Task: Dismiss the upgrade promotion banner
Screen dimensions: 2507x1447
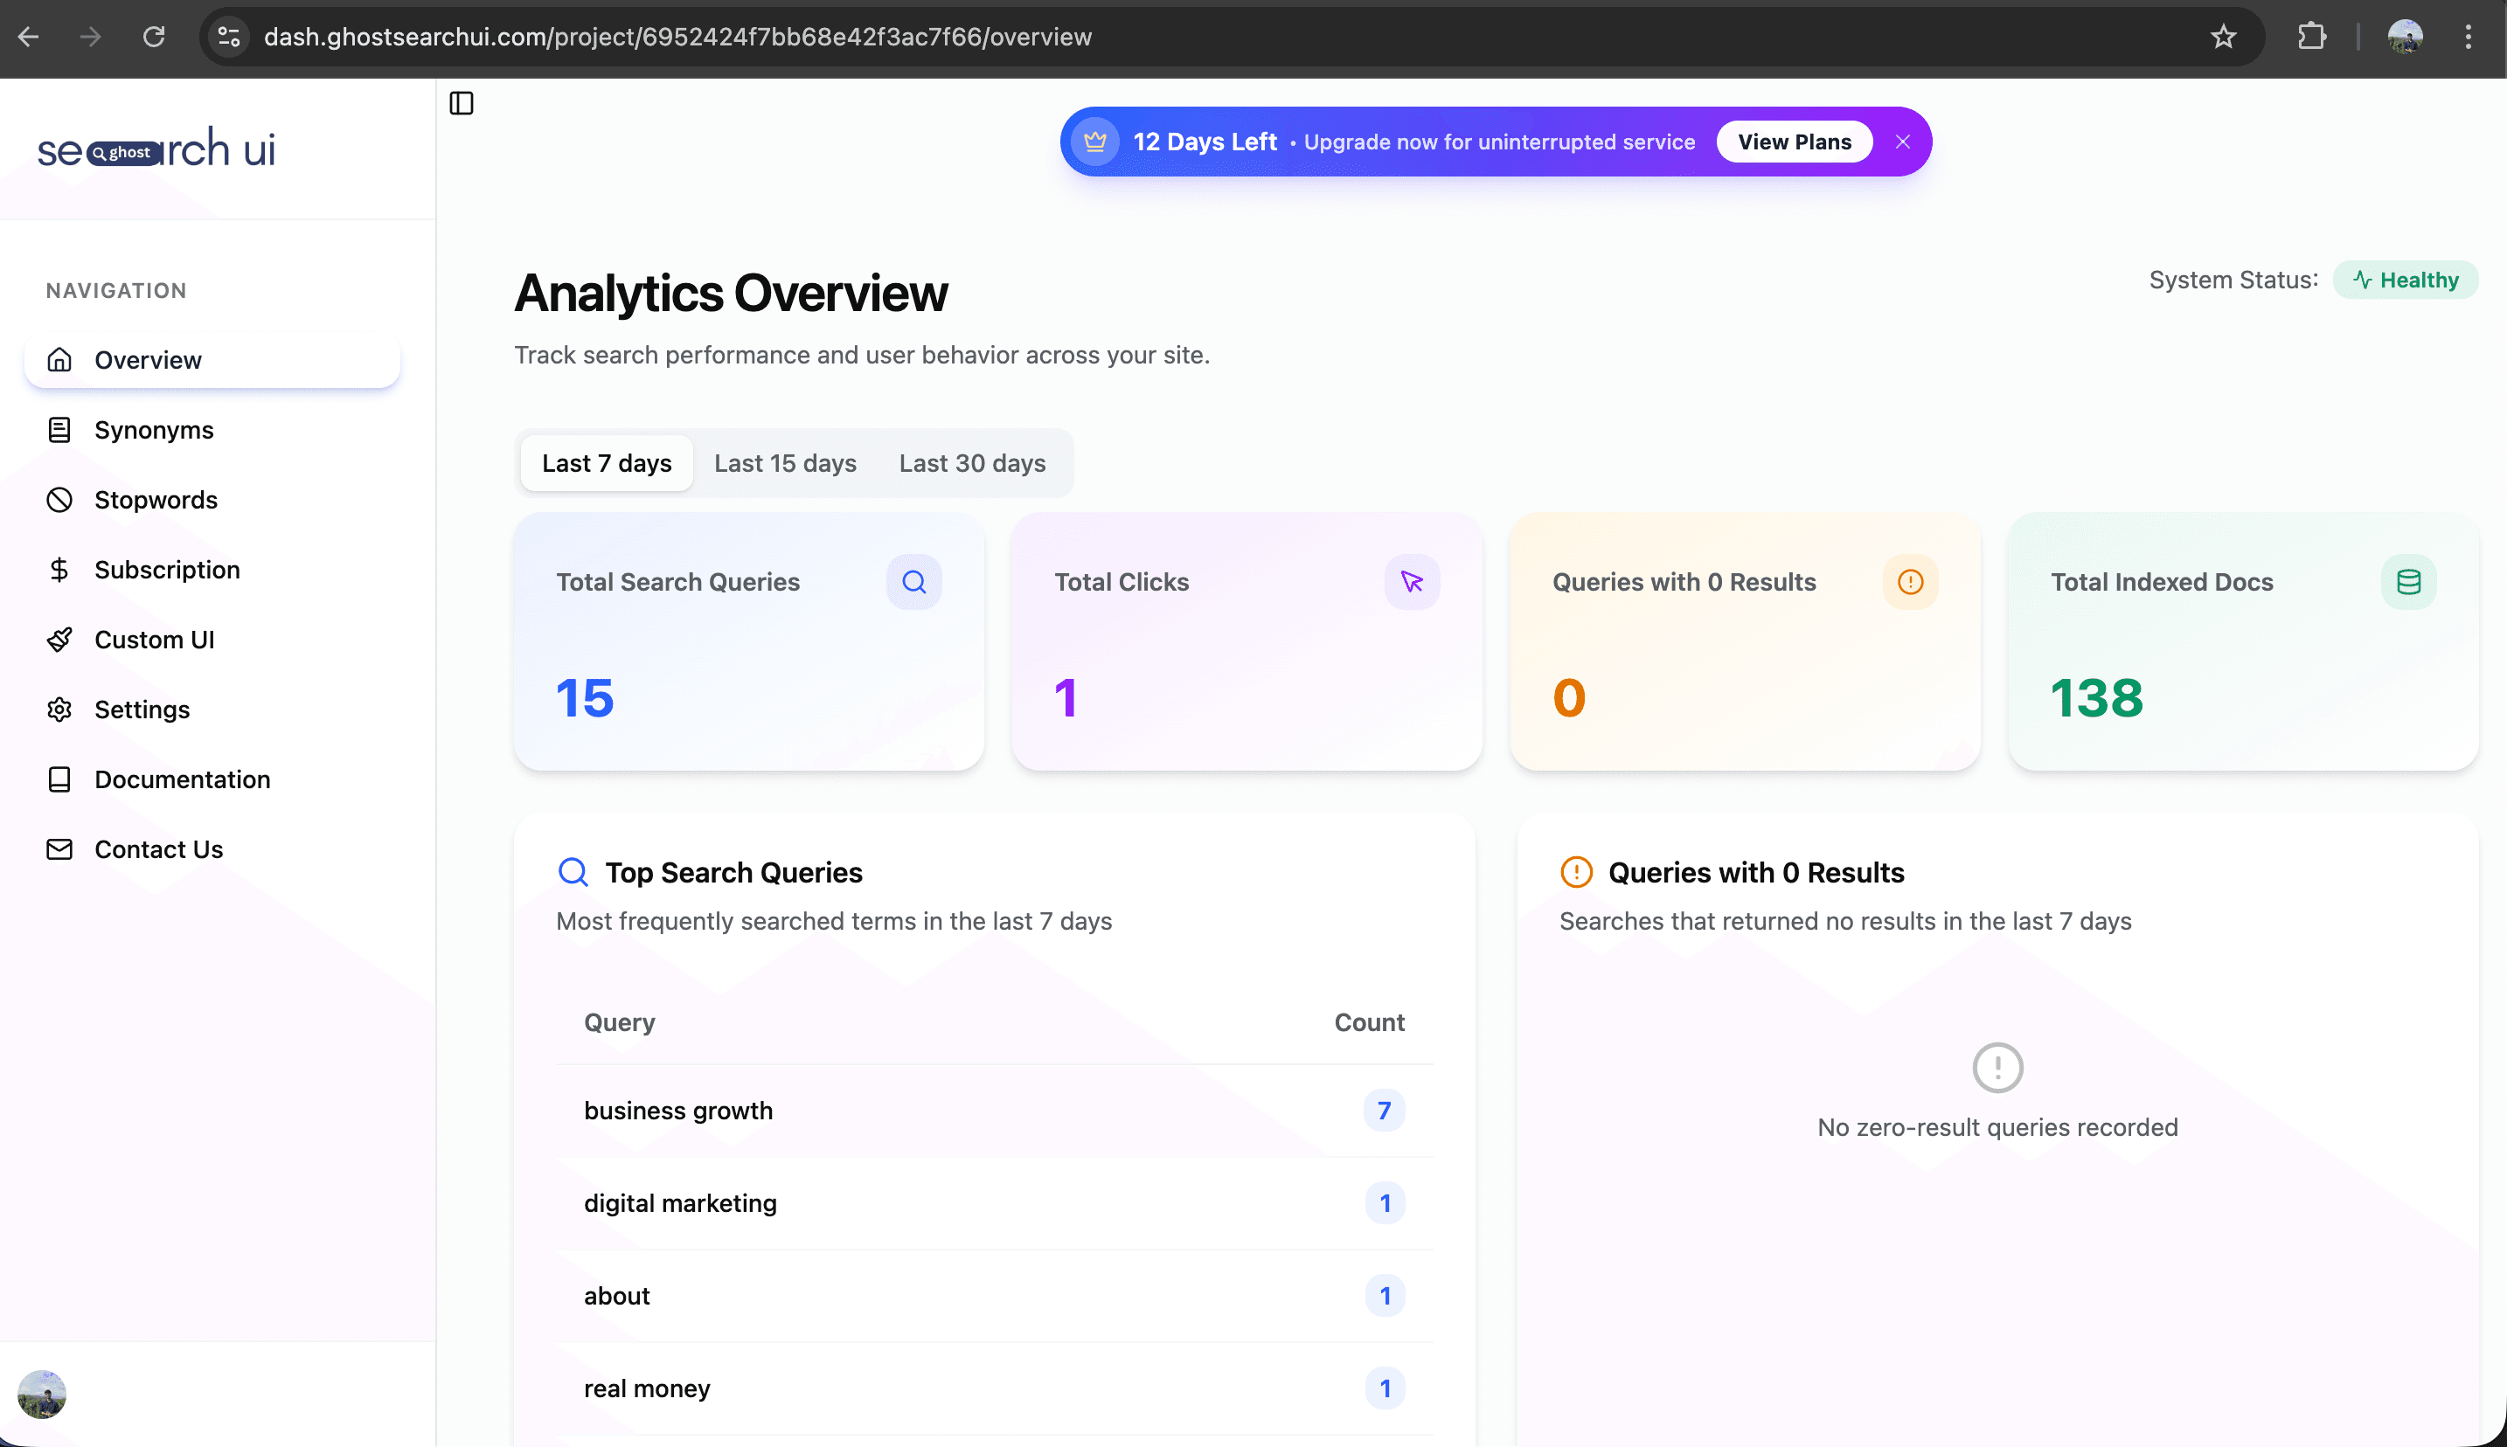Action: point(1903,142)
